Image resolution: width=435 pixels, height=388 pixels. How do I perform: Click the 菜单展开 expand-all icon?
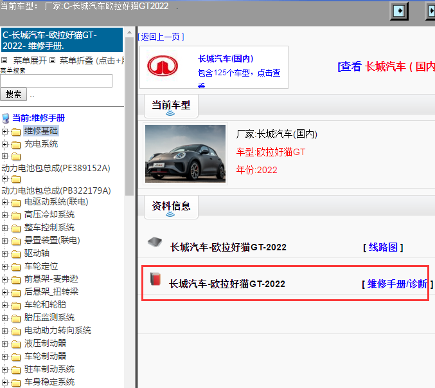pyautogui.click(x=4, y=60)
